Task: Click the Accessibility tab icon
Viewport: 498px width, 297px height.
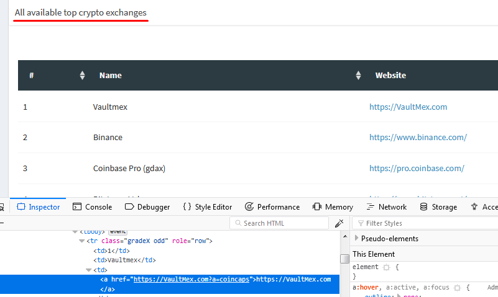Action: (474, 206)
